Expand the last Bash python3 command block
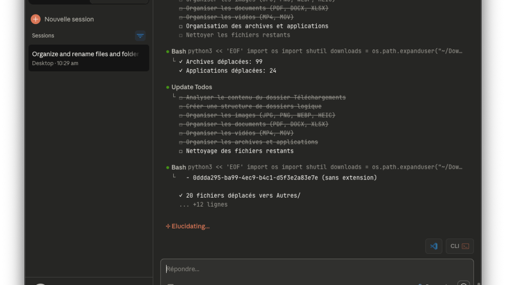This screenshot has width=506, height=285. click(325, 167)
